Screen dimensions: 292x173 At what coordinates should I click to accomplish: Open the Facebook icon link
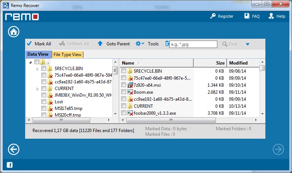click(x=9, y=165)
